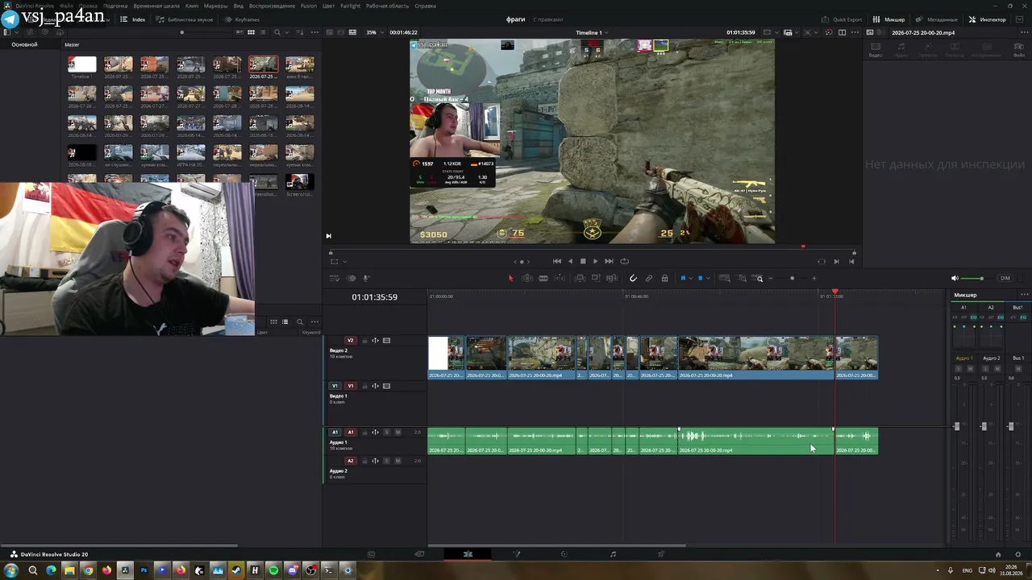Open the Справка menu

pyautogui.click(x=425, y=6)
